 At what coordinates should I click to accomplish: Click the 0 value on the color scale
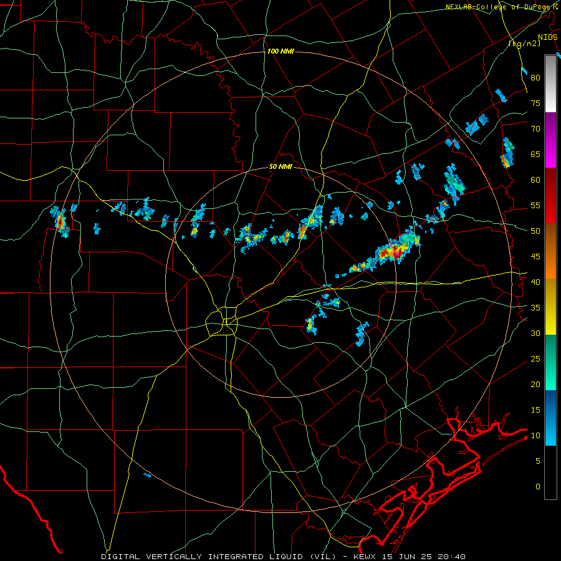(538, 487)
